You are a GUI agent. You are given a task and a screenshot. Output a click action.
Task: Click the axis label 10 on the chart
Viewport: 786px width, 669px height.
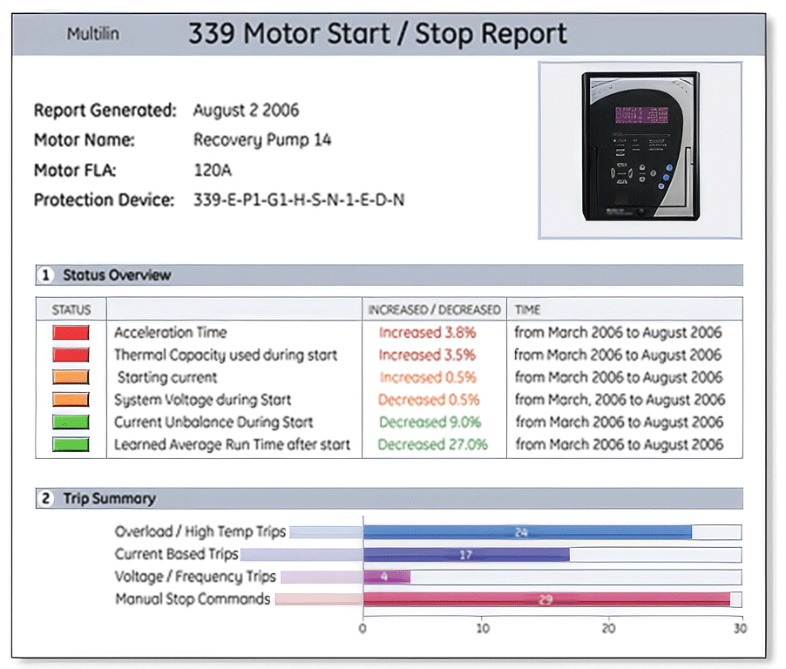(x=483, y=628)
